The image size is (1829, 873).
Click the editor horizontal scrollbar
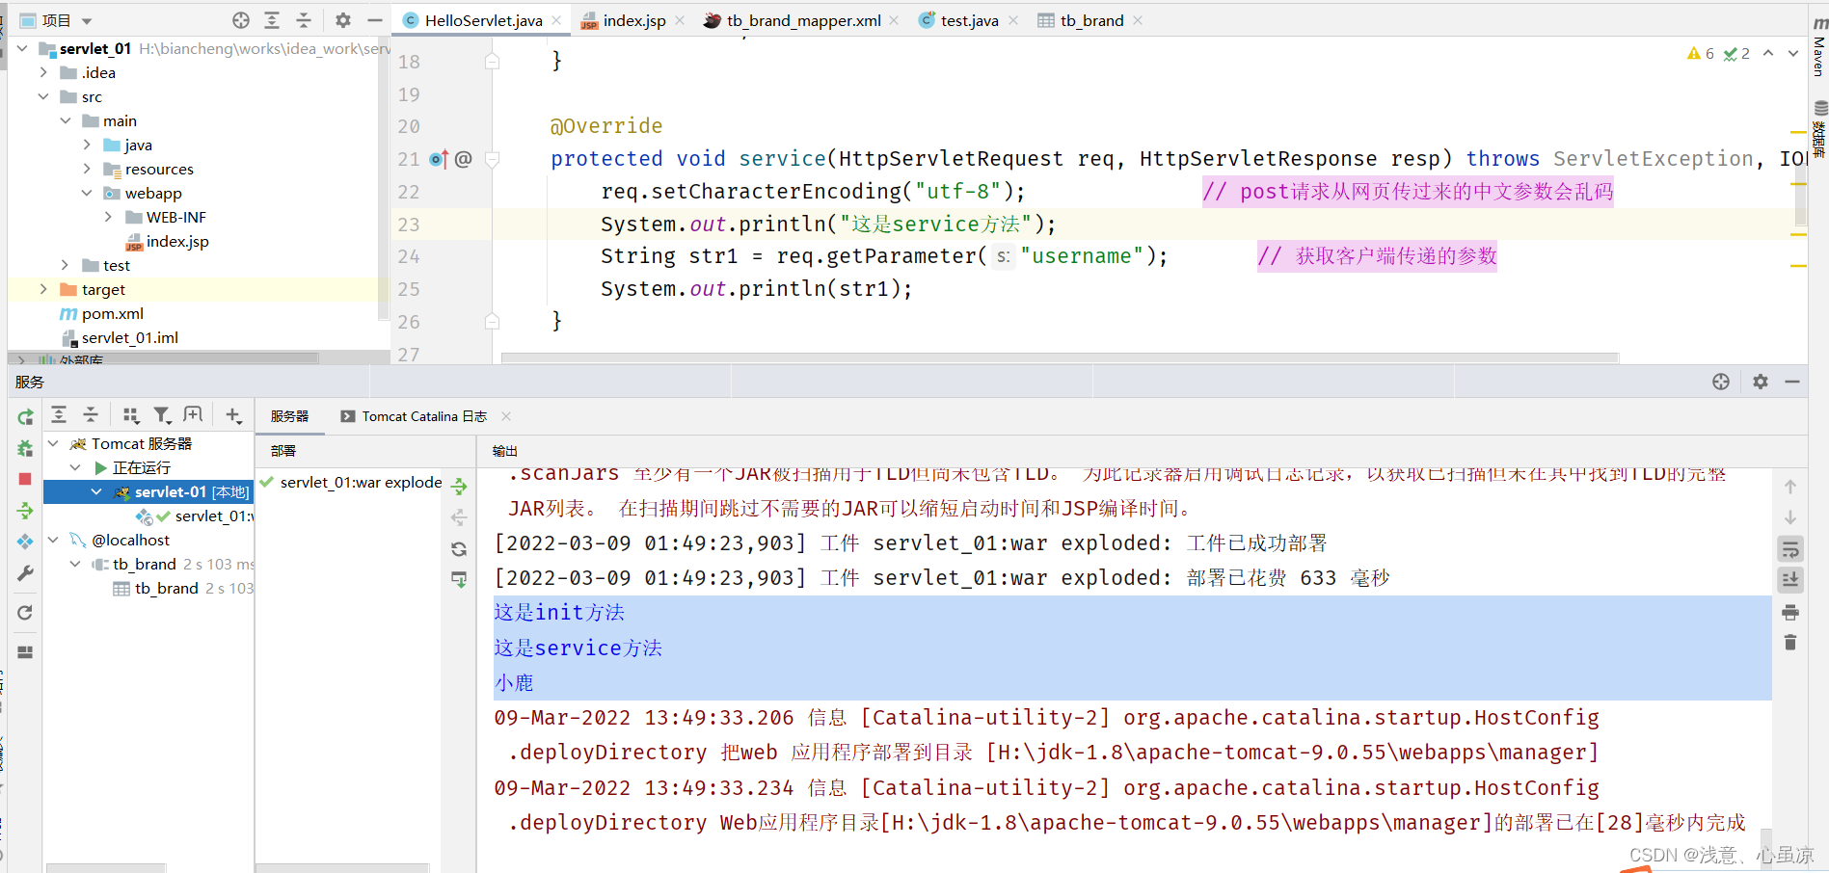pyautogui.click(x=1060, y=358)
